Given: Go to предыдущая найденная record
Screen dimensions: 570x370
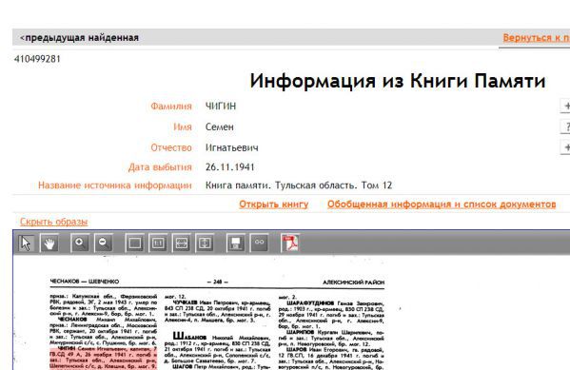Looking at the screenshot, I should (80, 38).
